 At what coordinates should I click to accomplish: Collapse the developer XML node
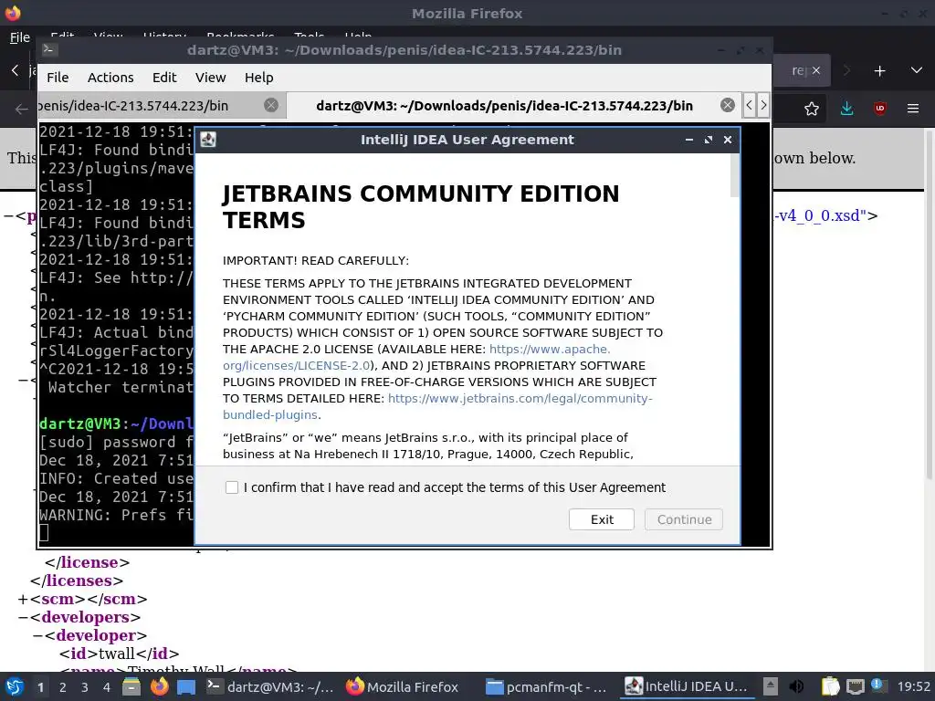point(37,636)
